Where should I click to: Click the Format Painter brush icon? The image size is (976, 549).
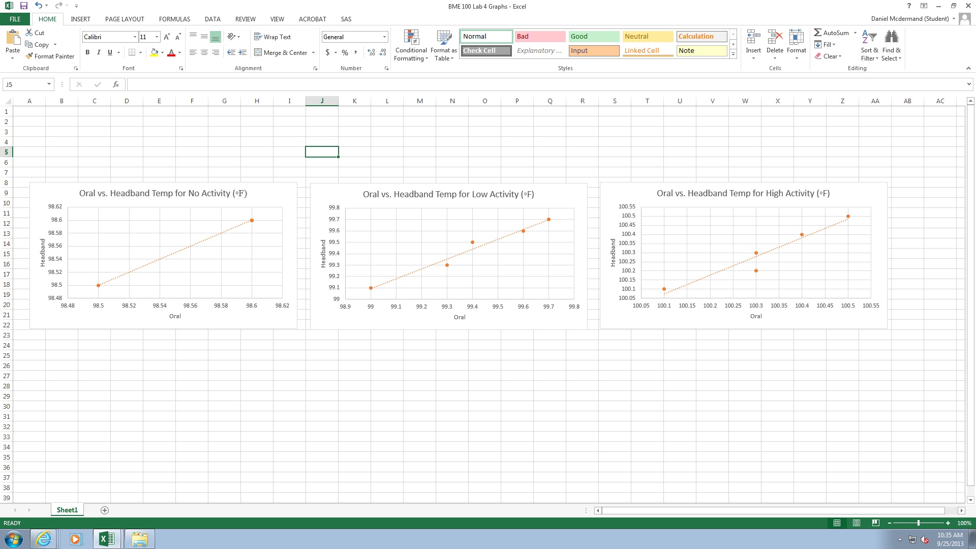tap(29, 56)
